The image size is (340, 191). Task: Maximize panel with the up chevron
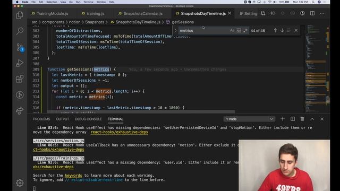(x=312, y=119)
